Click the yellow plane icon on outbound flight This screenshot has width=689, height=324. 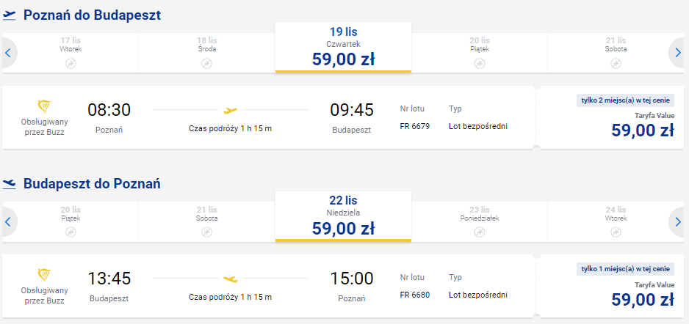pyautogui.click(x=230, y=110)
